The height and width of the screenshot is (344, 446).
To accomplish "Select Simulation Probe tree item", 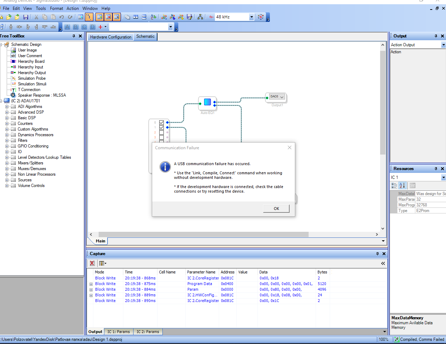I will point(32,78).
